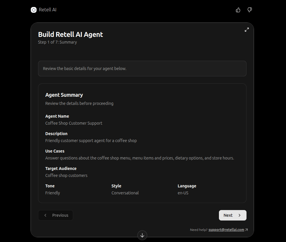Click the Description label
Screen dimensions: 286x242
coord(56,134)
